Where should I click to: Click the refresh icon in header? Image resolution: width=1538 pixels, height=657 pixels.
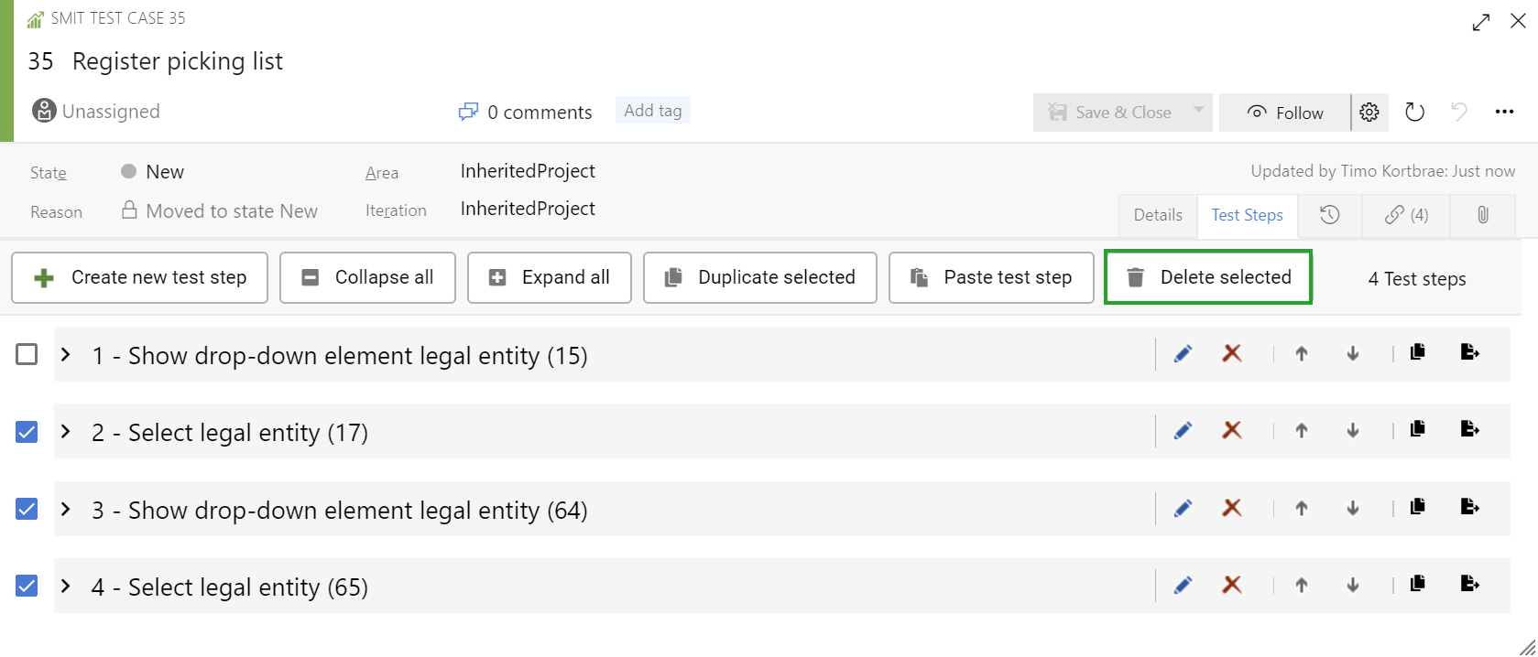point(1414,113)
